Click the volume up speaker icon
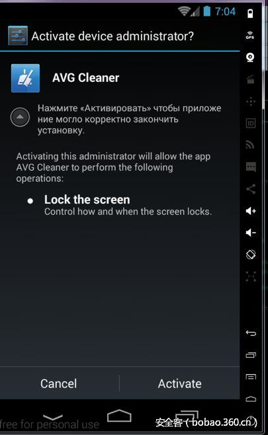This screenshot has width=268, height=435. point(251,211)
